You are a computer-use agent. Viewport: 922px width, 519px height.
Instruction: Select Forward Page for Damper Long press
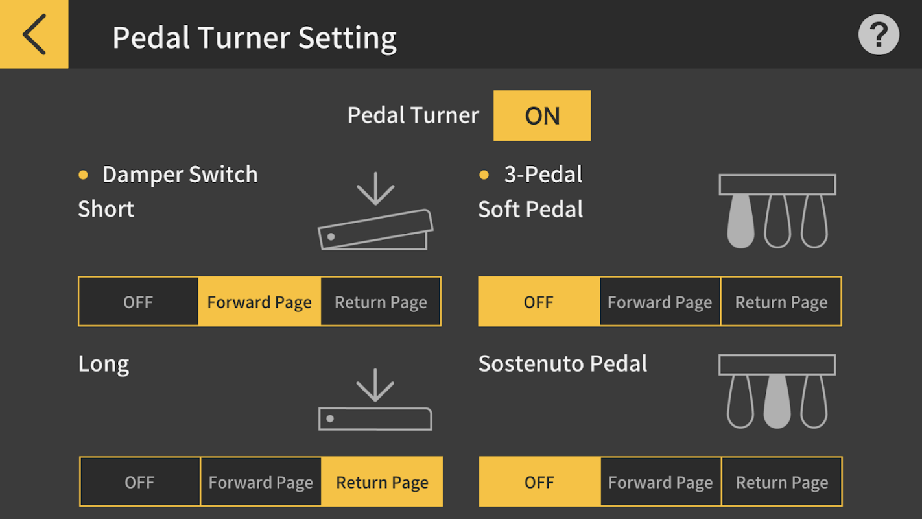click(261, 482)
